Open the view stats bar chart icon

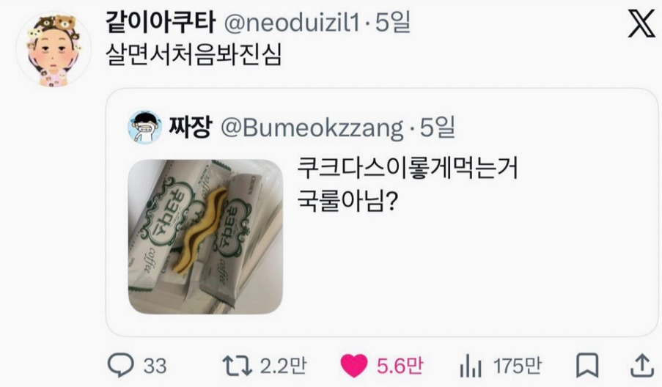click(x=471, y=366)
